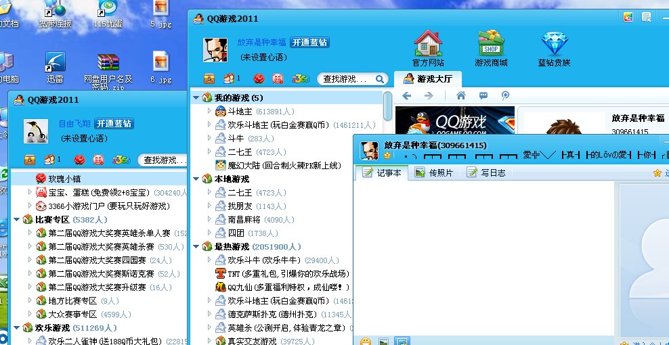Click rose icon in left window toolbar

coord(79,160)
